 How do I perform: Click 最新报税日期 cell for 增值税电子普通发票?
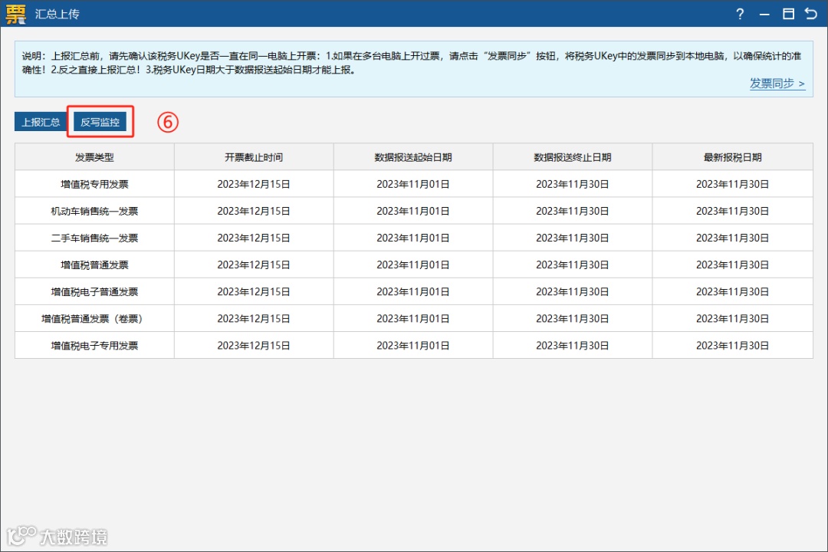click(732, 291)
